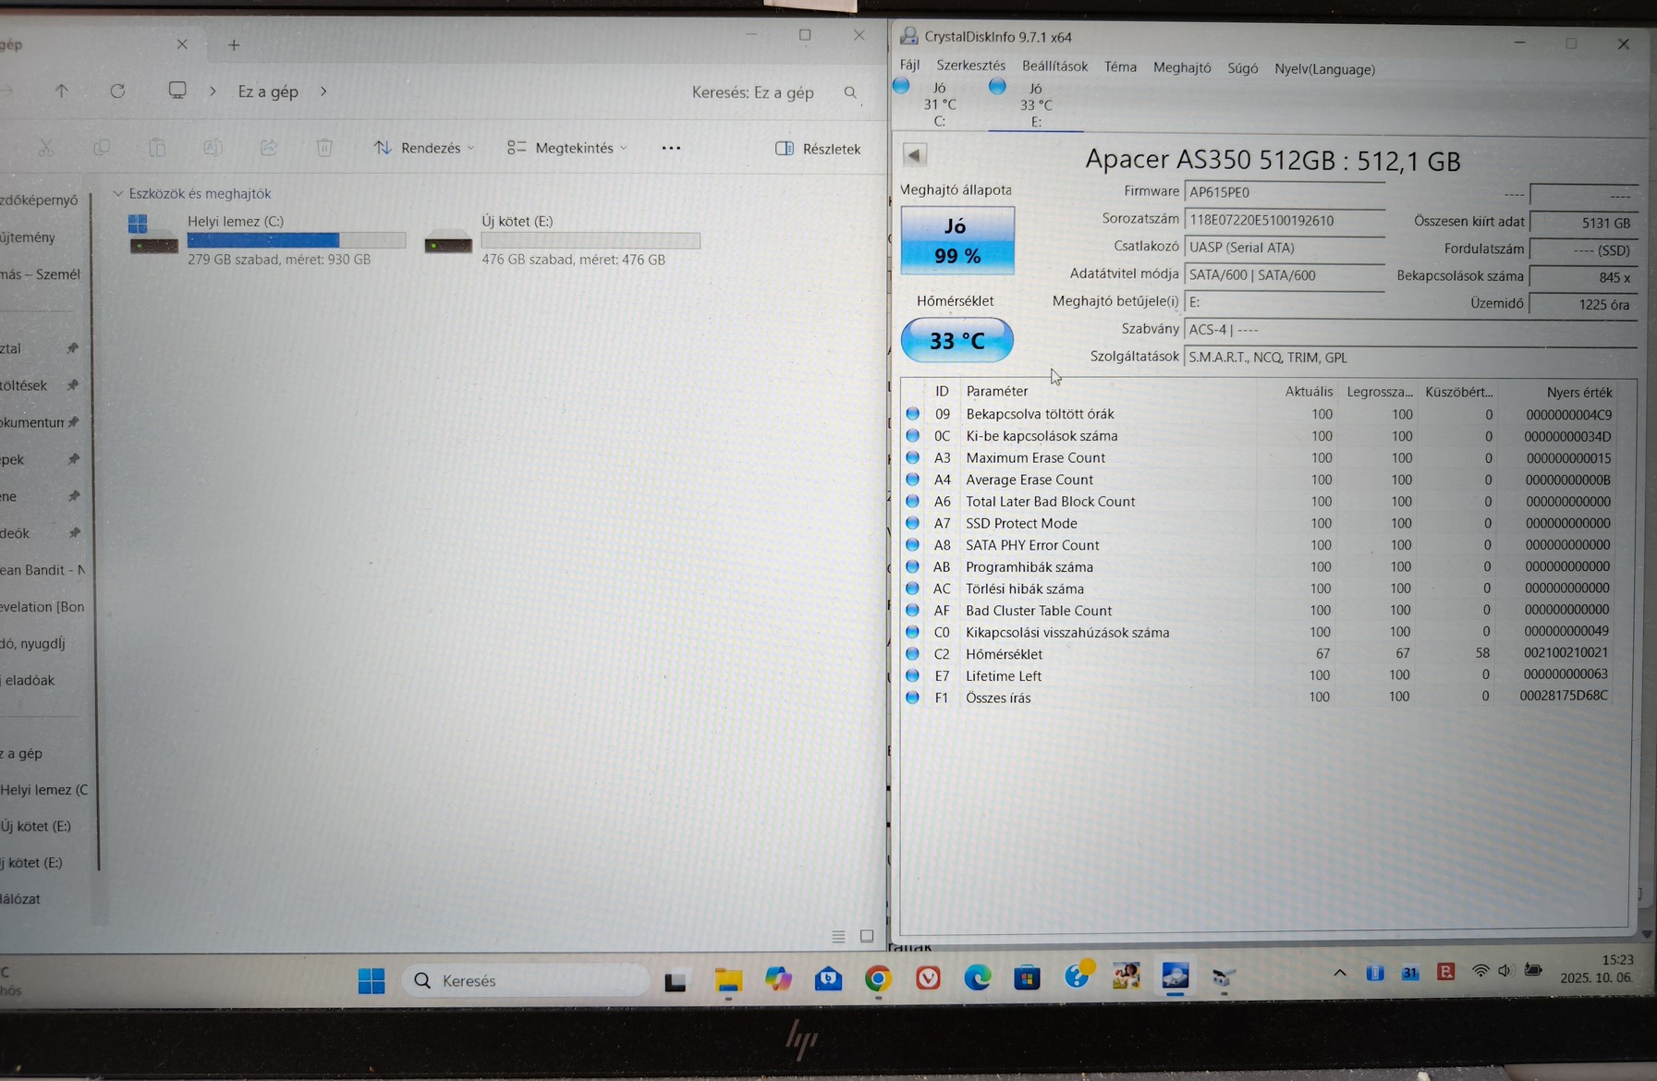
Task: Select the SATA PHY Error Count row
Action: [1260, 545]
